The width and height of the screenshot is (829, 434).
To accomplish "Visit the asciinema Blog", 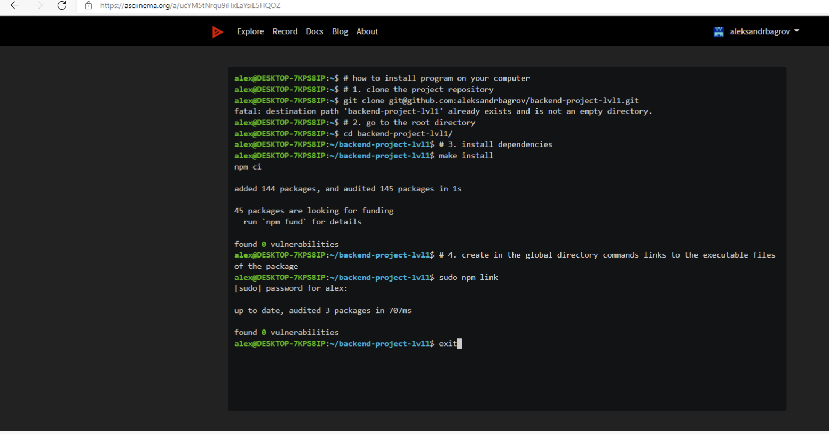I will click(x=340, y=31).
